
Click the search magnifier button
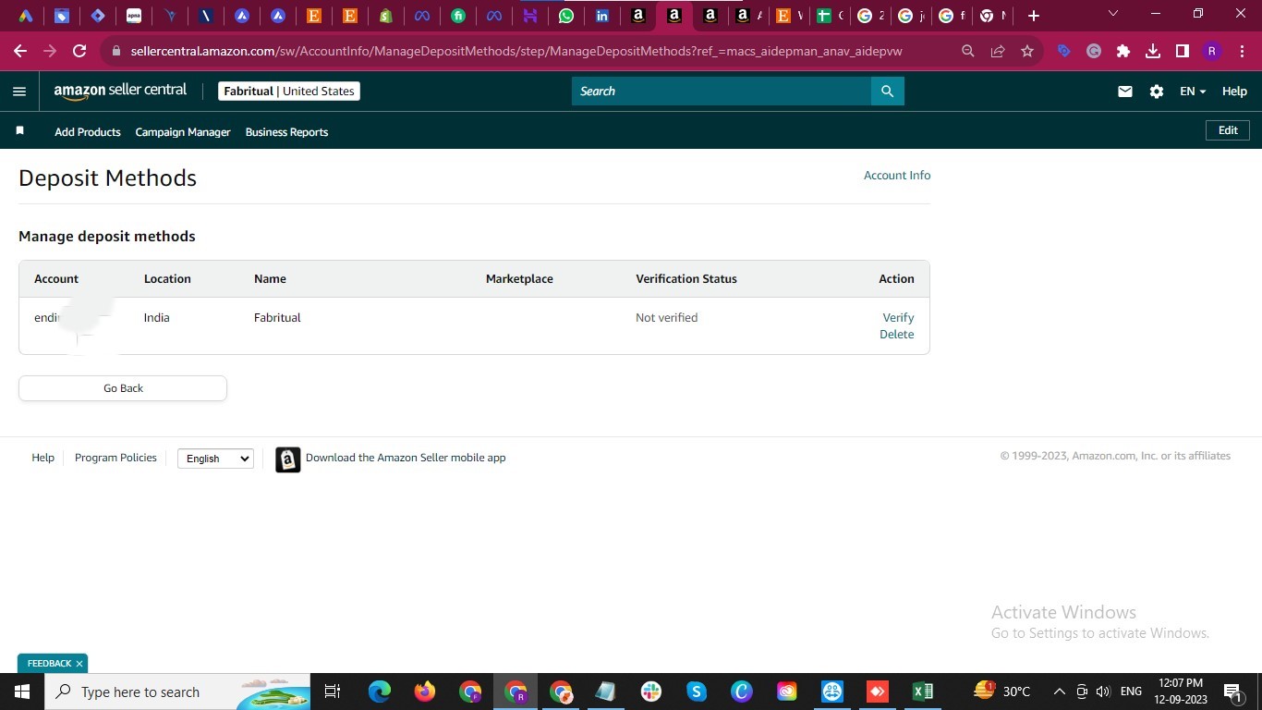pos(887,91)
